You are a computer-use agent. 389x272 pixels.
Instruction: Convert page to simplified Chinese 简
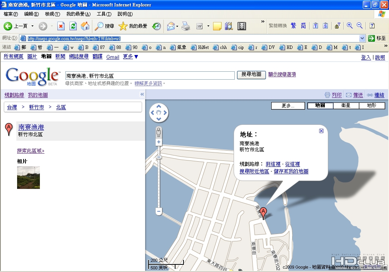(303, 25)
